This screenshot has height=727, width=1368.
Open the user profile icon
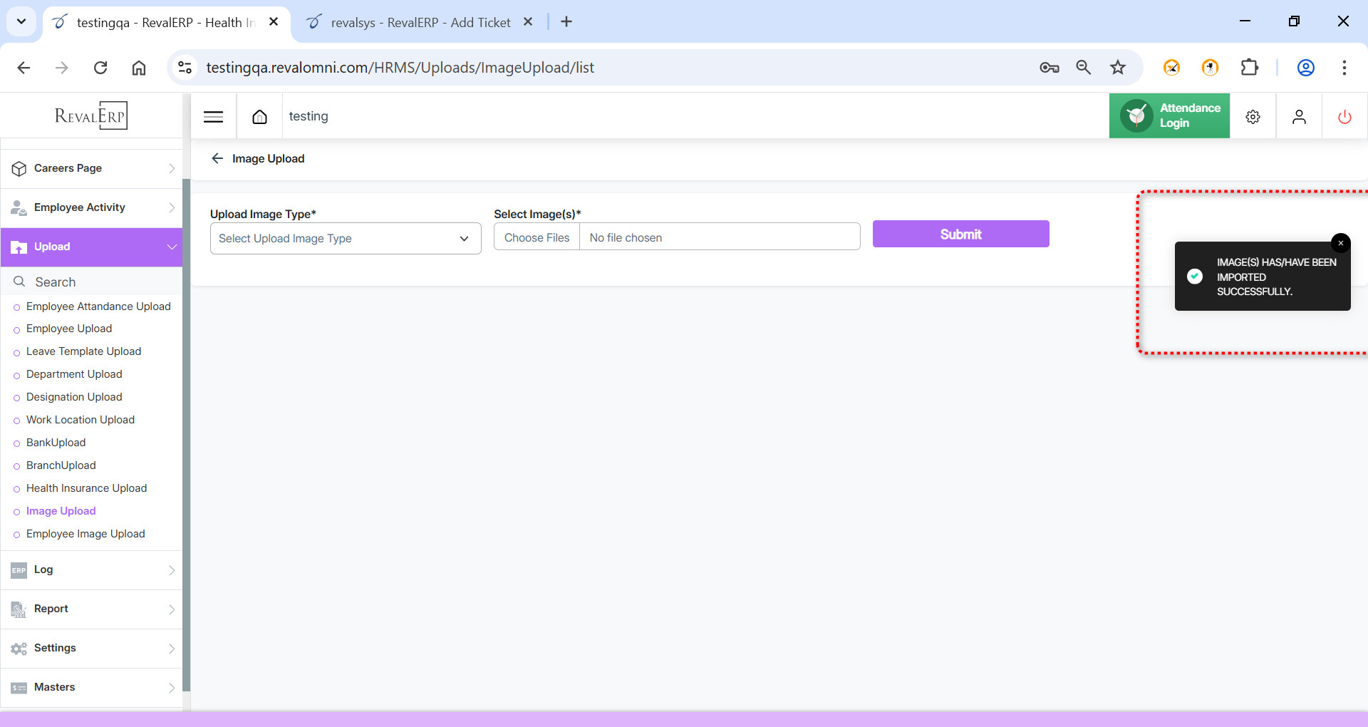[1299, 117]
